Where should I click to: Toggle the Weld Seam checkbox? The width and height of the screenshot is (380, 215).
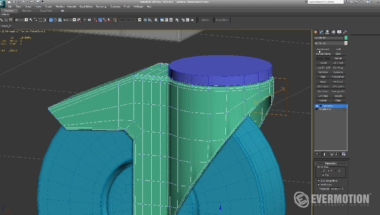[319, 184]
